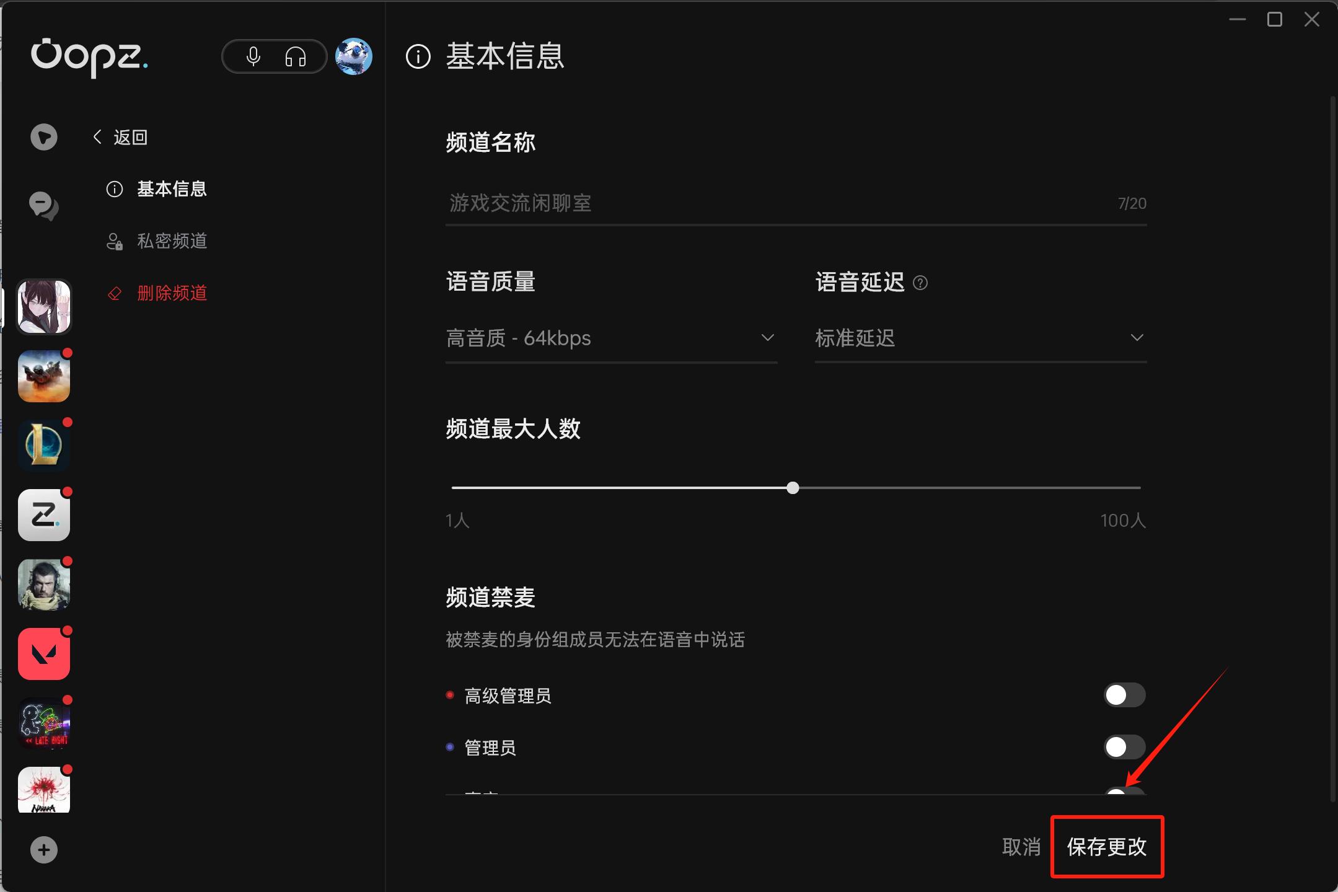This screenshot has height=892, width=1338.
Task: Select the 删除频道 menu item
Action: [x=157, y=293]
